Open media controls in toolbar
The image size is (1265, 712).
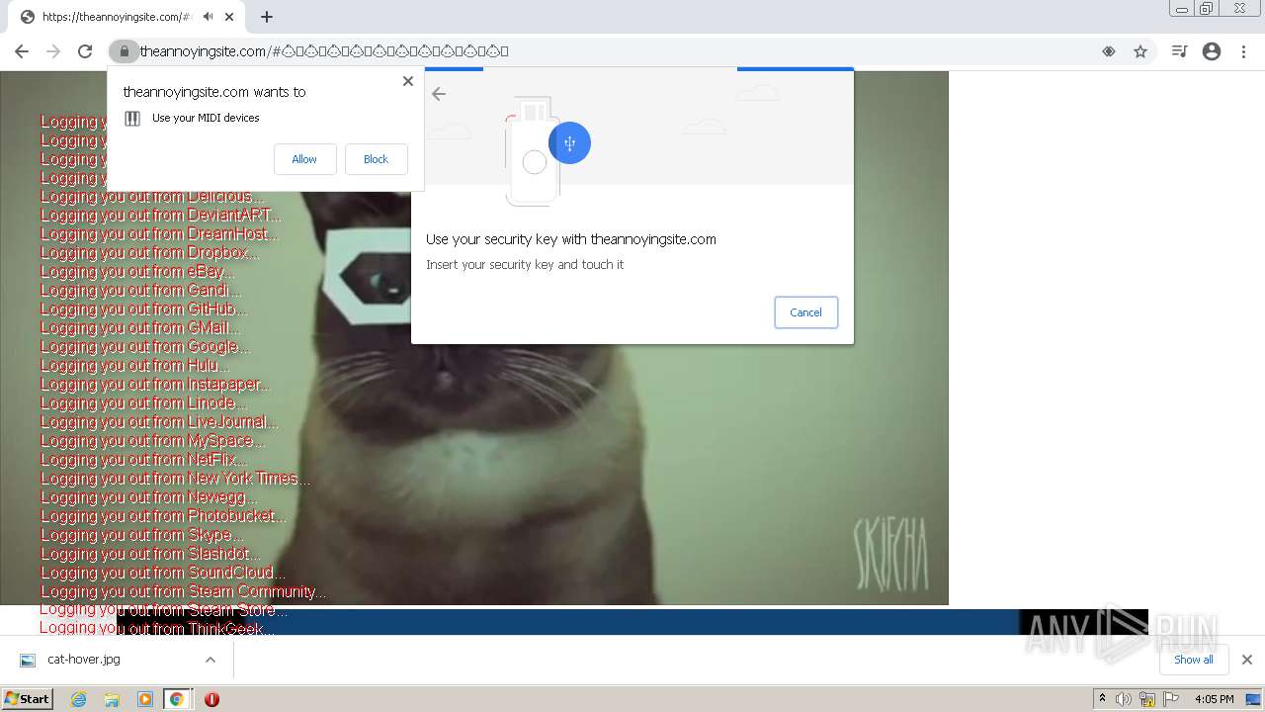point(1179,51)
